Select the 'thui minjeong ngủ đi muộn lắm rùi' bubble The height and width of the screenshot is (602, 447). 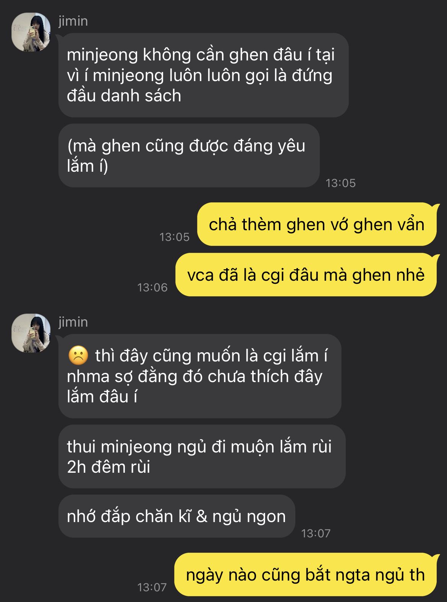[202, 457]
